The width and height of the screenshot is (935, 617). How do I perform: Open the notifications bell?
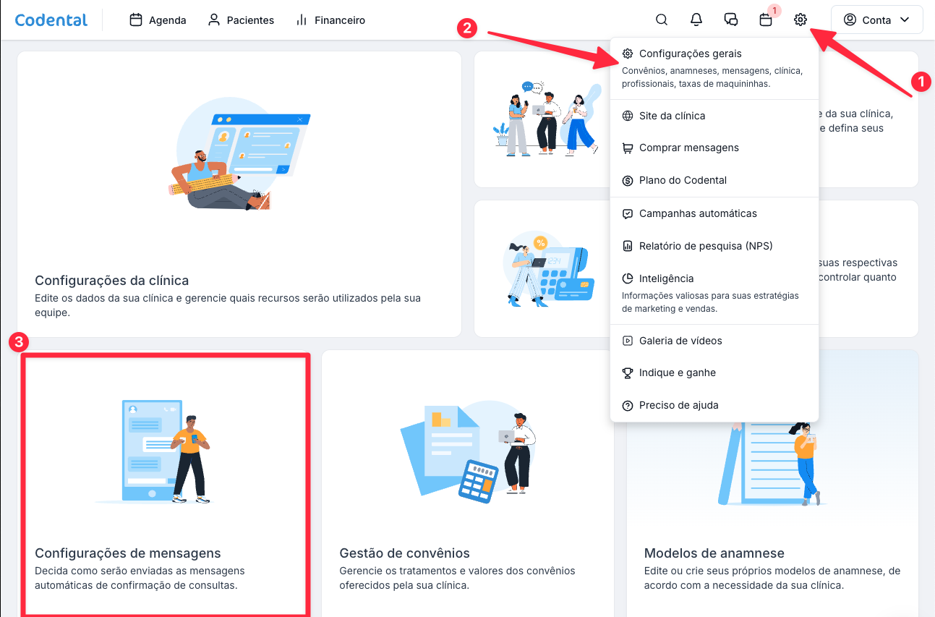(x=696, y=20)
